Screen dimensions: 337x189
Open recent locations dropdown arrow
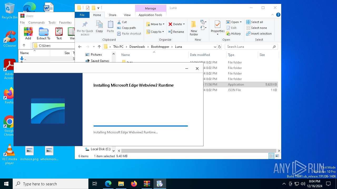[94, 47]
